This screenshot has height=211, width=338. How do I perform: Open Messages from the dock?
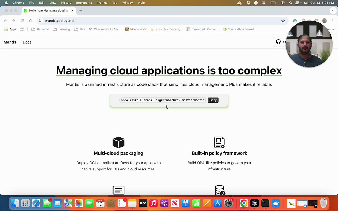(x=47, y=203)
